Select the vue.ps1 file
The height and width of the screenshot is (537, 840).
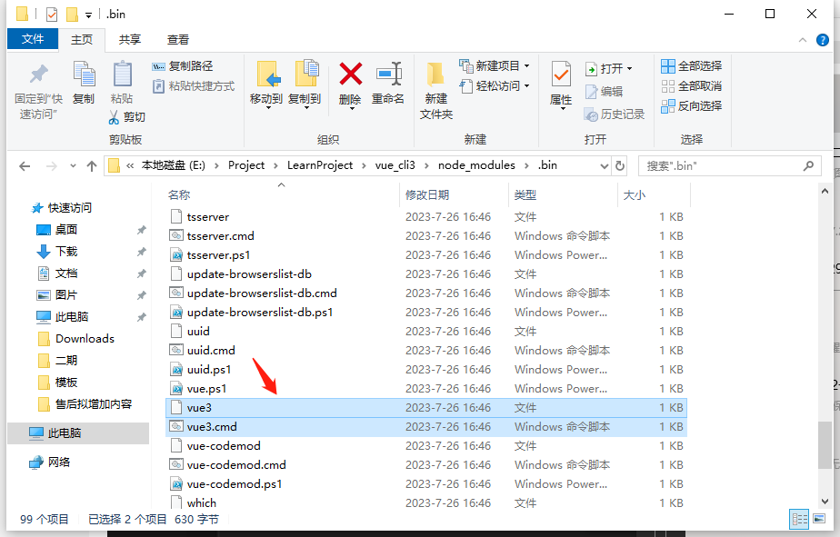coord(425,389)
